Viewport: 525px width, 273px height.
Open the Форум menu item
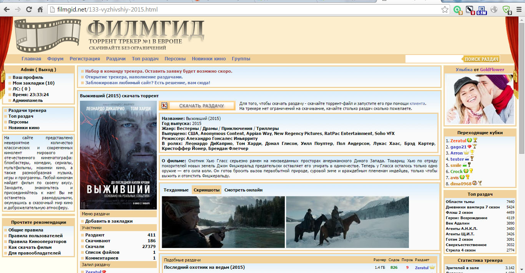(55, 59)
